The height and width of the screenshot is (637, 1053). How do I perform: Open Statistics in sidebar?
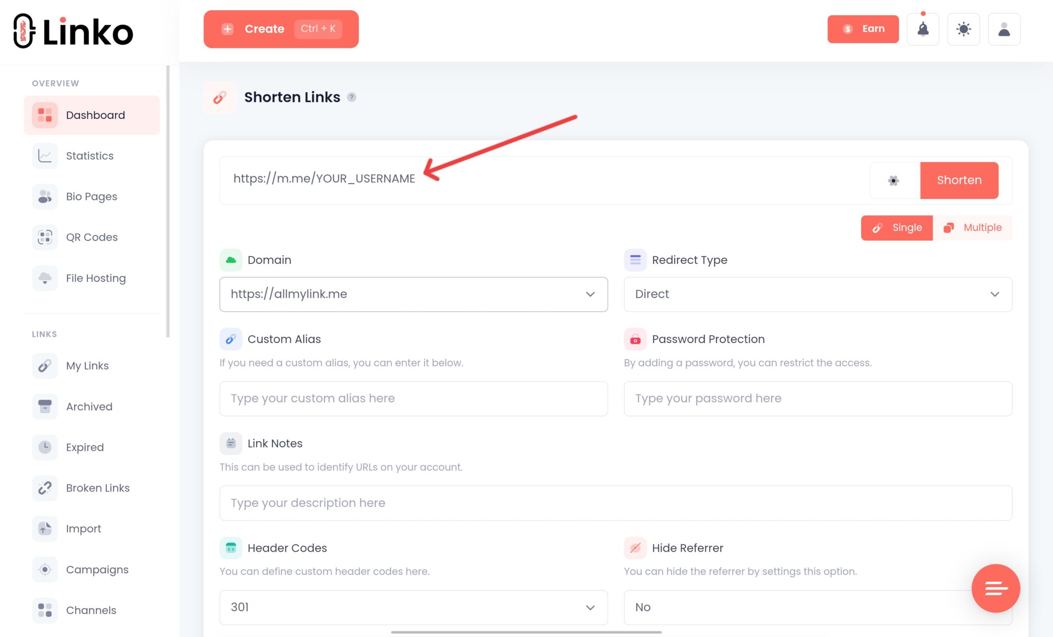point(92,156)
